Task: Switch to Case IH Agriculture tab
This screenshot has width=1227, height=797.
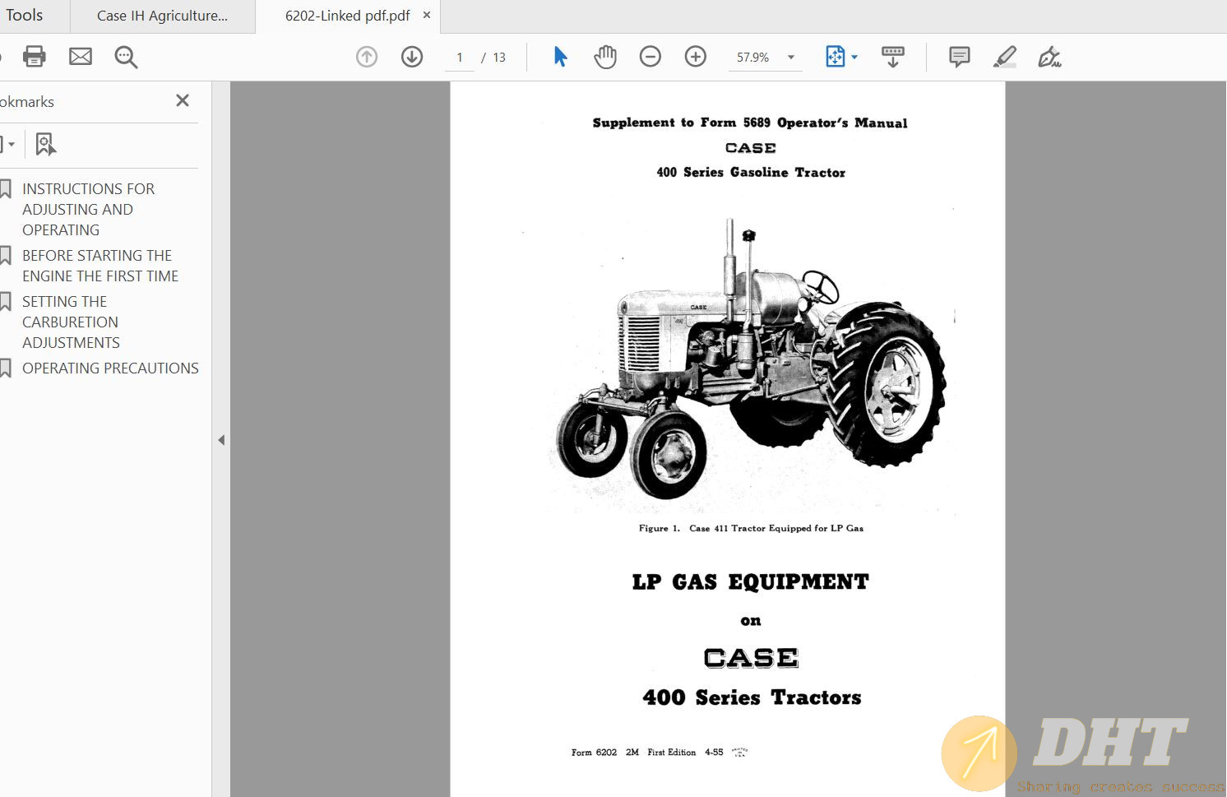Action: pos(162,16)
